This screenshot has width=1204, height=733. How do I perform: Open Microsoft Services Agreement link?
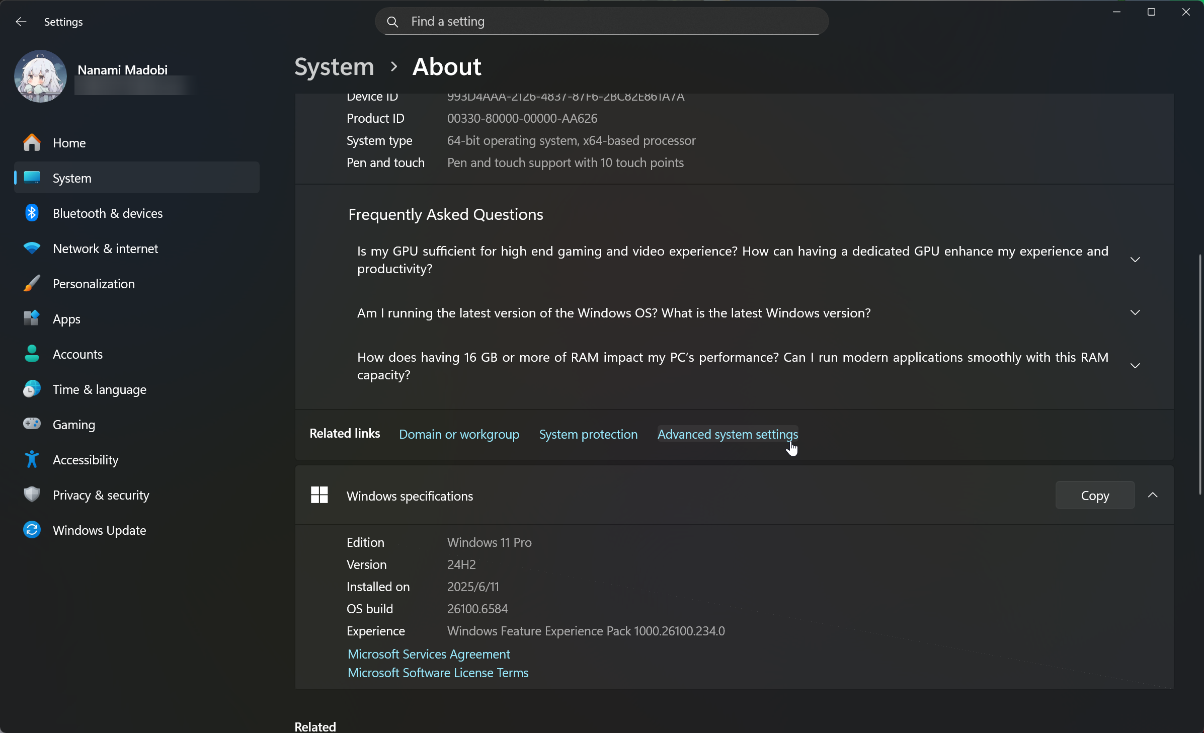[x=429, y=654]
